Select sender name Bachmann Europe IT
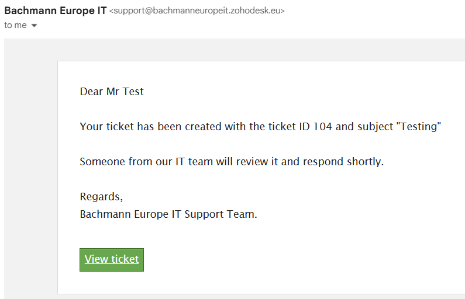This screenshot has height=299, width=465. (x=56, y=11)
